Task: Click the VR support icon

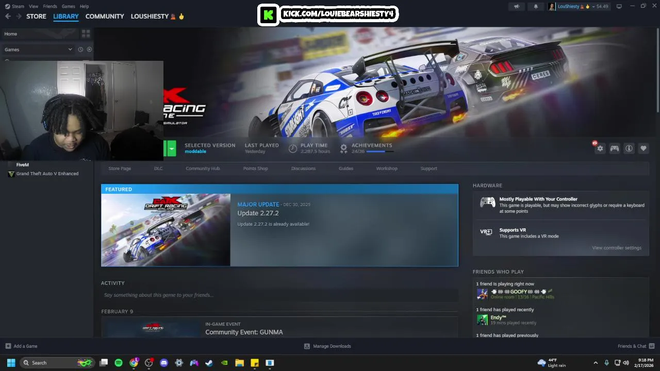Action: point(486,232)
